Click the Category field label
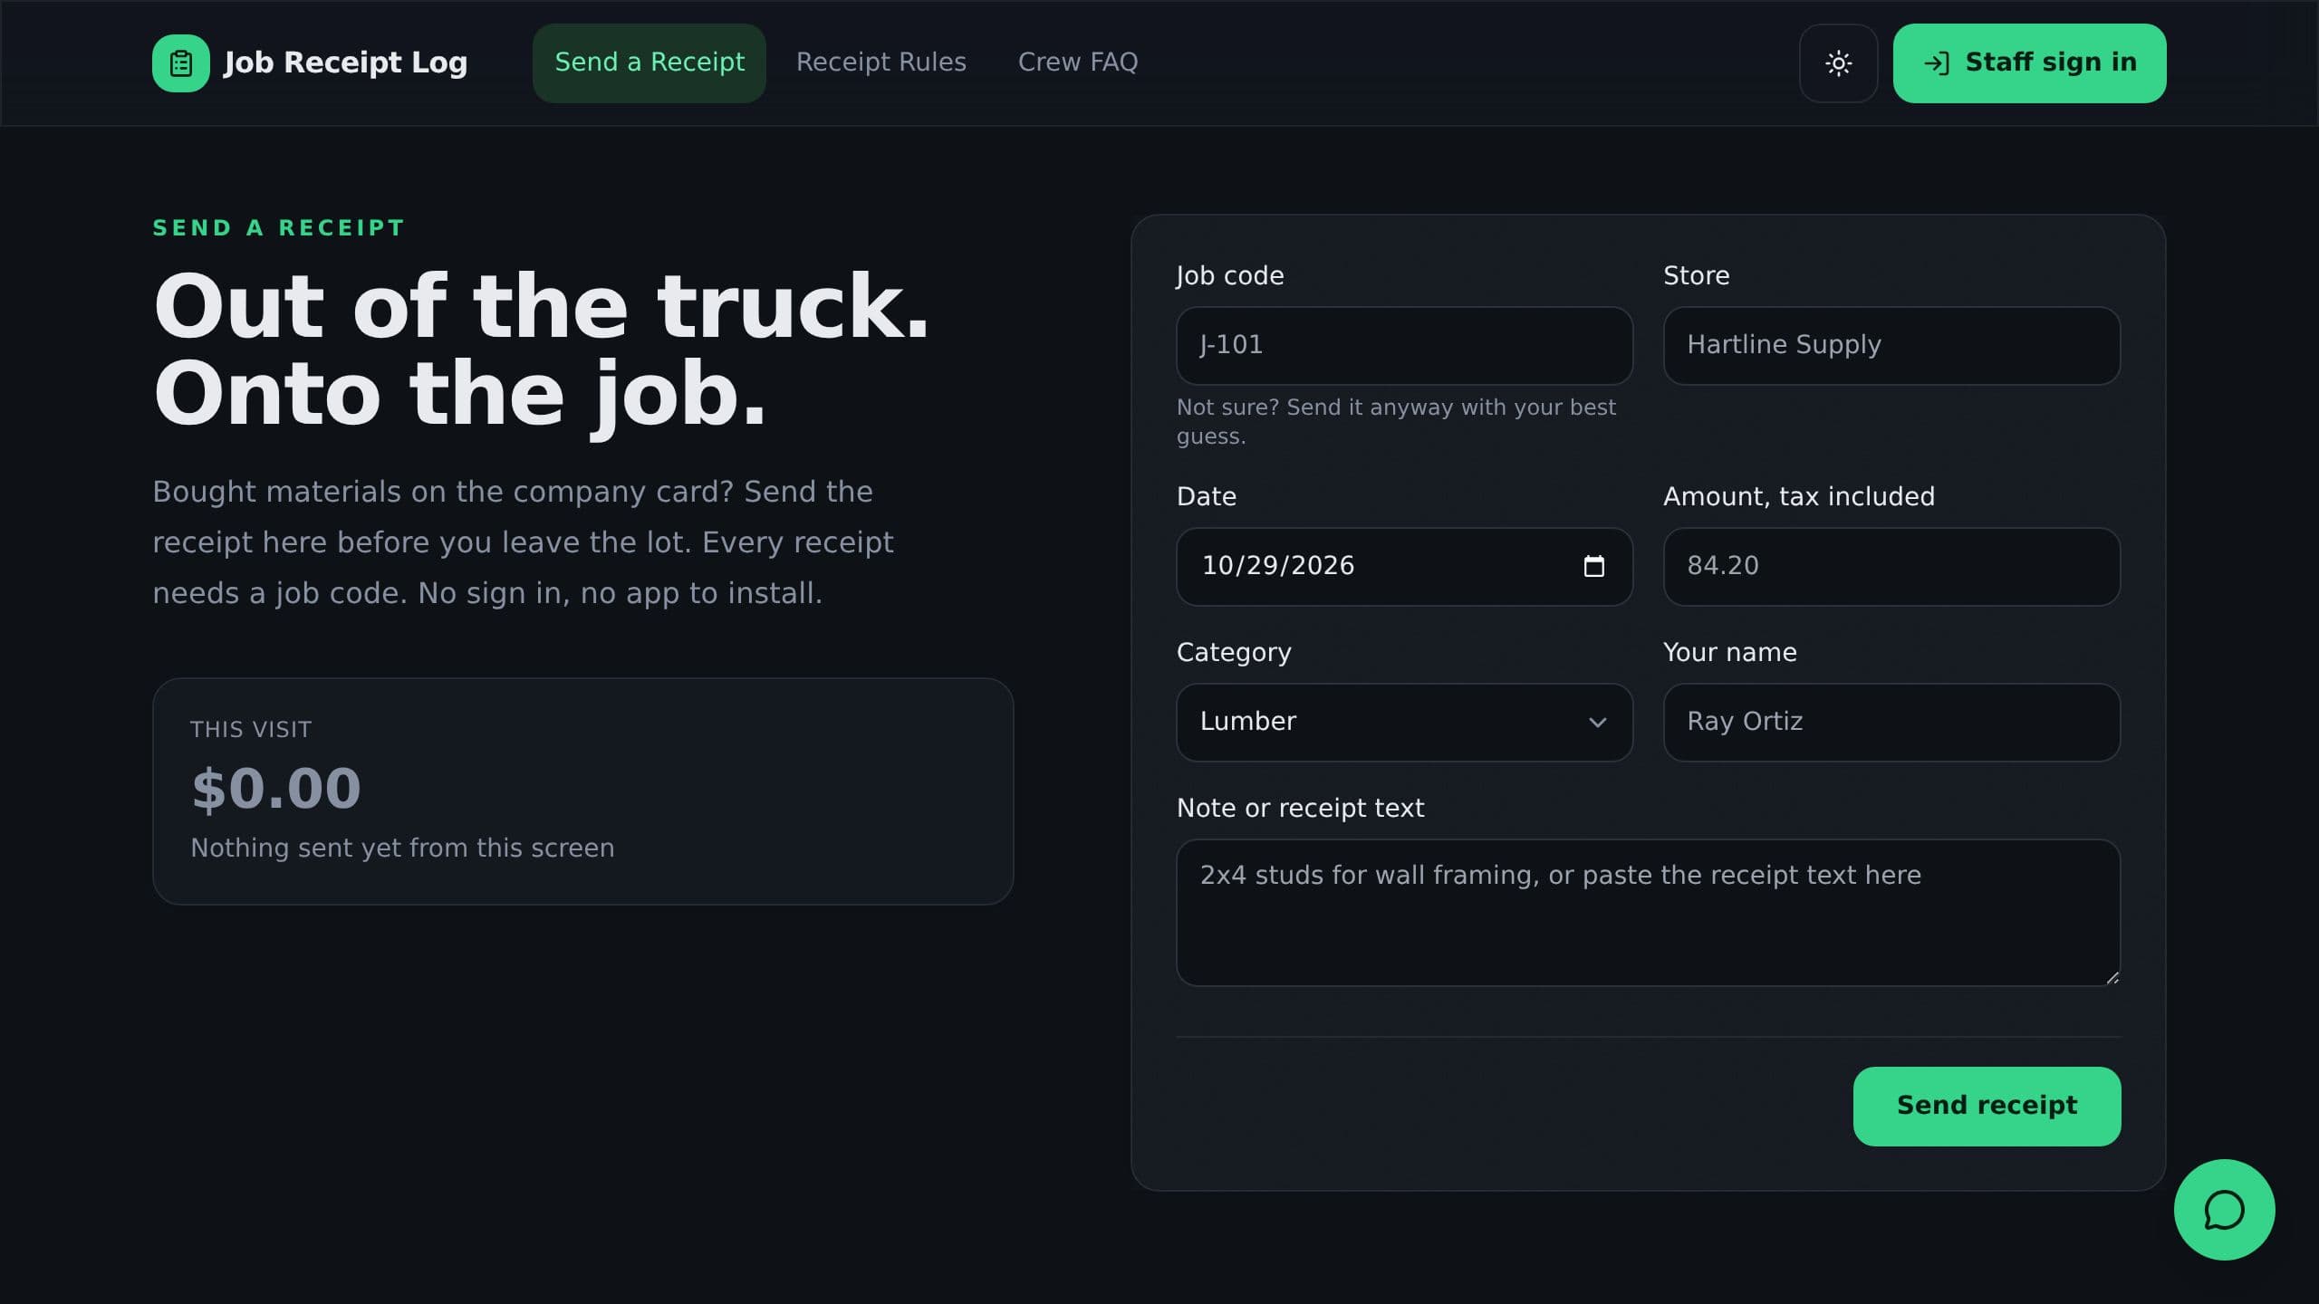Viewport: 2319px width, 1304px height. point(1233,653)
